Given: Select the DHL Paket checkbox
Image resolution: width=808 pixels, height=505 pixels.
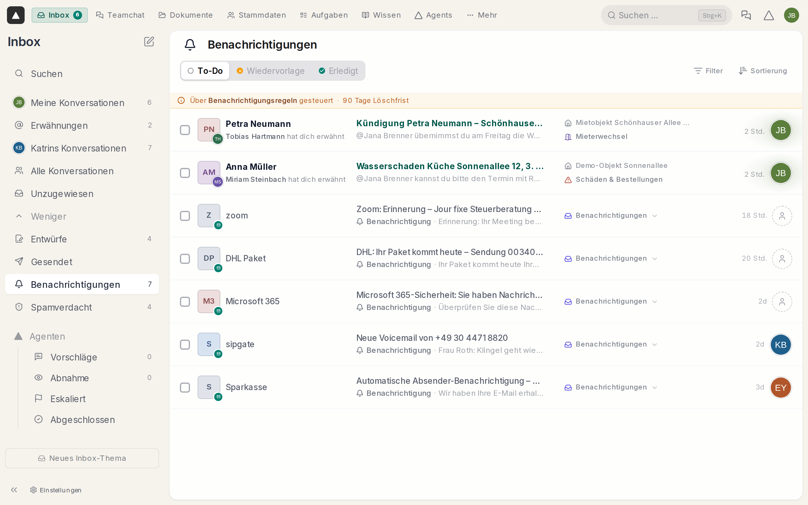Looking at the screenshot, I should pyautogui.click(x=185, y=258).
